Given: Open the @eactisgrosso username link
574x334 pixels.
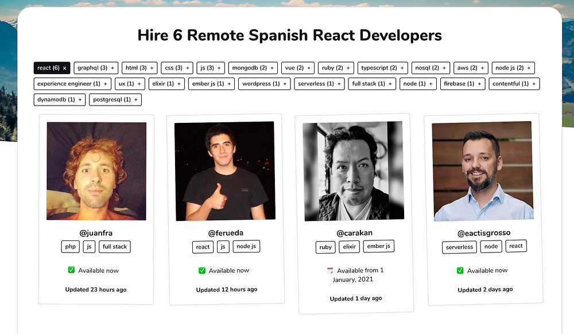Looking at the screenshot, I should [484, 233].
